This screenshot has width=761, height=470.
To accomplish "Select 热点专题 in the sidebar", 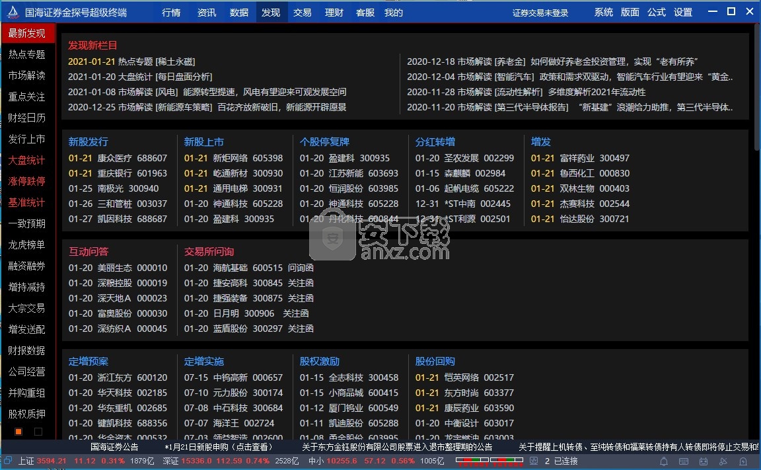I will click(27, 54).
